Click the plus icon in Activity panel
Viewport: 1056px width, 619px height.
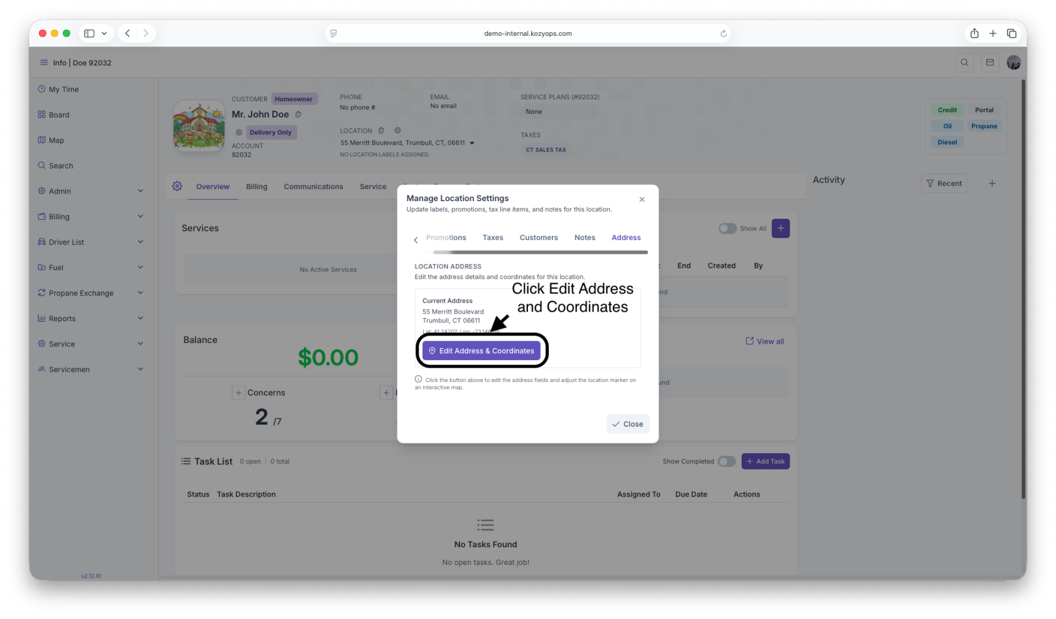tap(992, 184)
